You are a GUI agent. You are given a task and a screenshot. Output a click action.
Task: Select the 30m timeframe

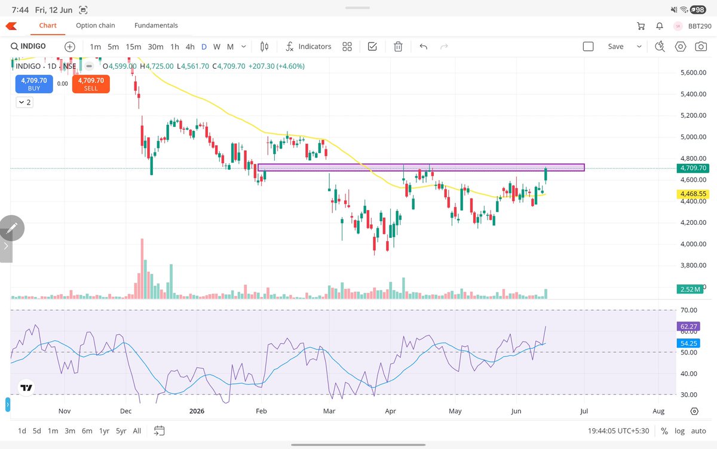155,46
